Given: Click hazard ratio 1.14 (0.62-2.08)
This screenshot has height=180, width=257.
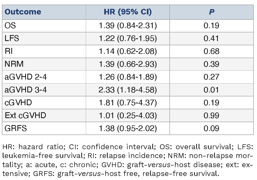Looking at the screenshot, I should pos(128,51).
